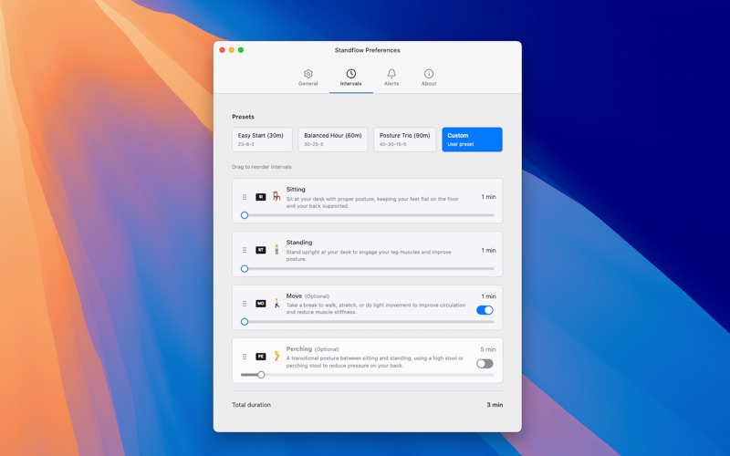Image resolution: width=730 pixels, height=456 pixels.
Task: Click the ST badge for Standing
Action: click(x=261, y=250)
